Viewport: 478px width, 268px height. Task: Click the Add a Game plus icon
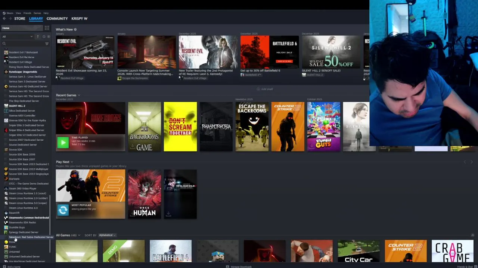point(4,267)
